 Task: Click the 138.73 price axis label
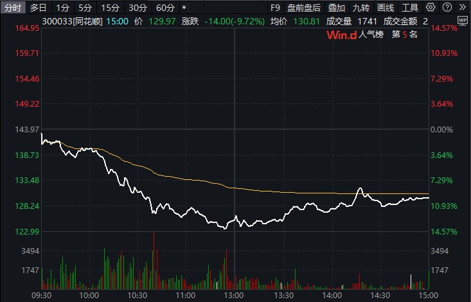coord(28,155)
